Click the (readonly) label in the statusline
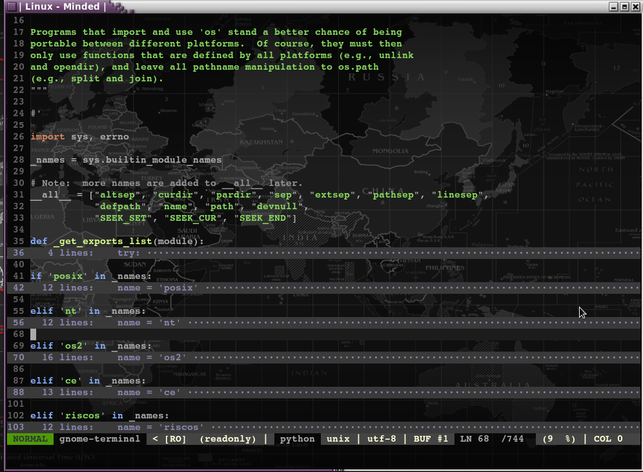Image resolution: width=643 pixels, height=472 pixels. [x=228, y=439]
